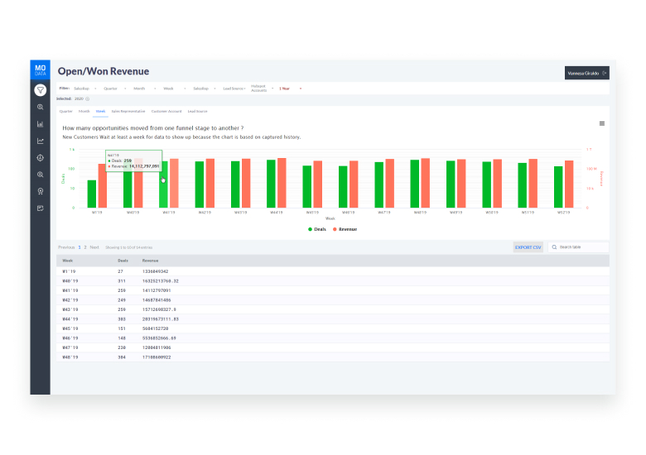Open the award ribbon sidebar icon

point(41,191)
